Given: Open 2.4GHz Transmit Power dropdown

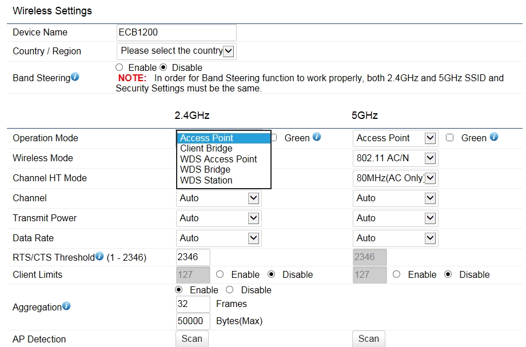Looking at the screenshot, I should click(218, 218).
